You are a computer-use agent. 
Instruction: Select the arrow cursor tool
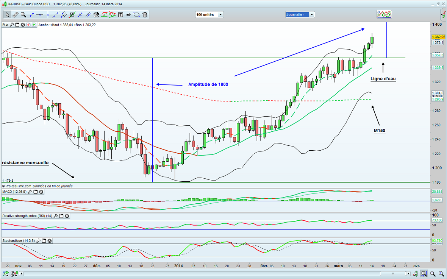point(7,15)
